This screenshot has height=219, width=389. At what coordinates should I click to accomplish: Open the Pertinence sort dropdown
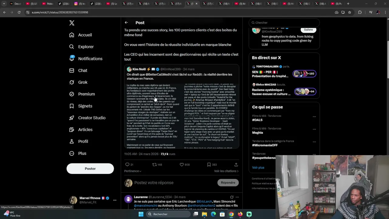click(133, 171)
